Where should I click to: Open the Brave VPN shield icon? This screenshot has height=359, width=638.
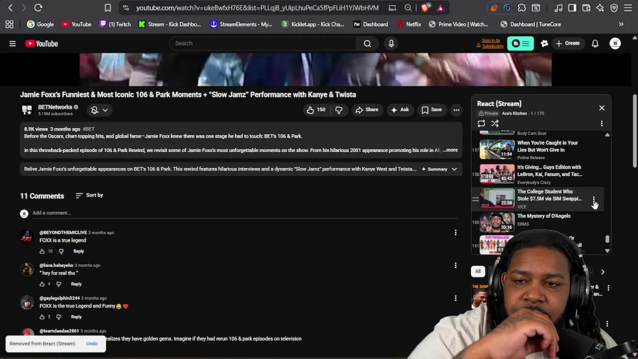click(614, 7)
